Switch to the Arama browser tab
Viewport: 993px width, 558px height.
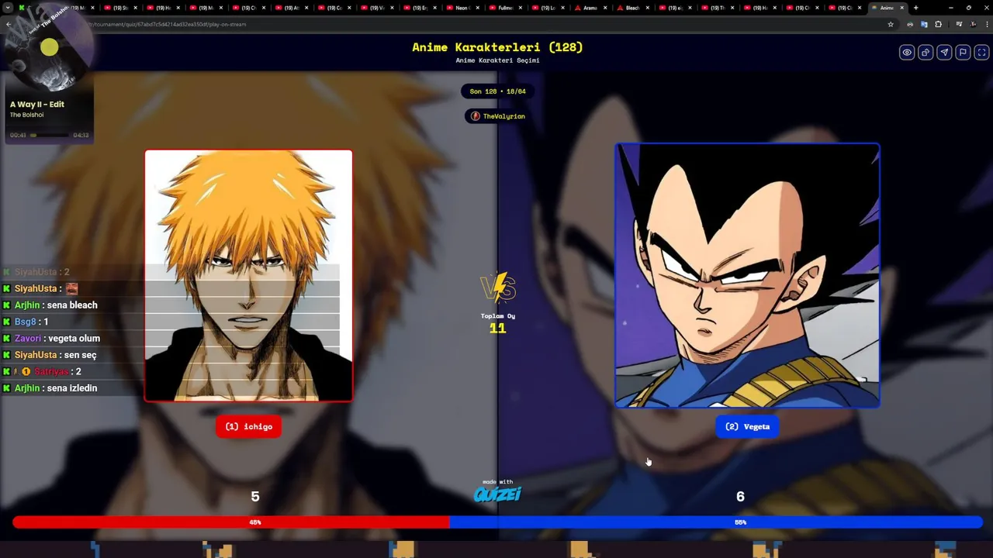point(590,8)
